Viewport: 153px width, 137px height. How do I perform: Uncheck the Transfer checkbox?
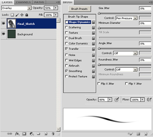[x=67, y=49]
